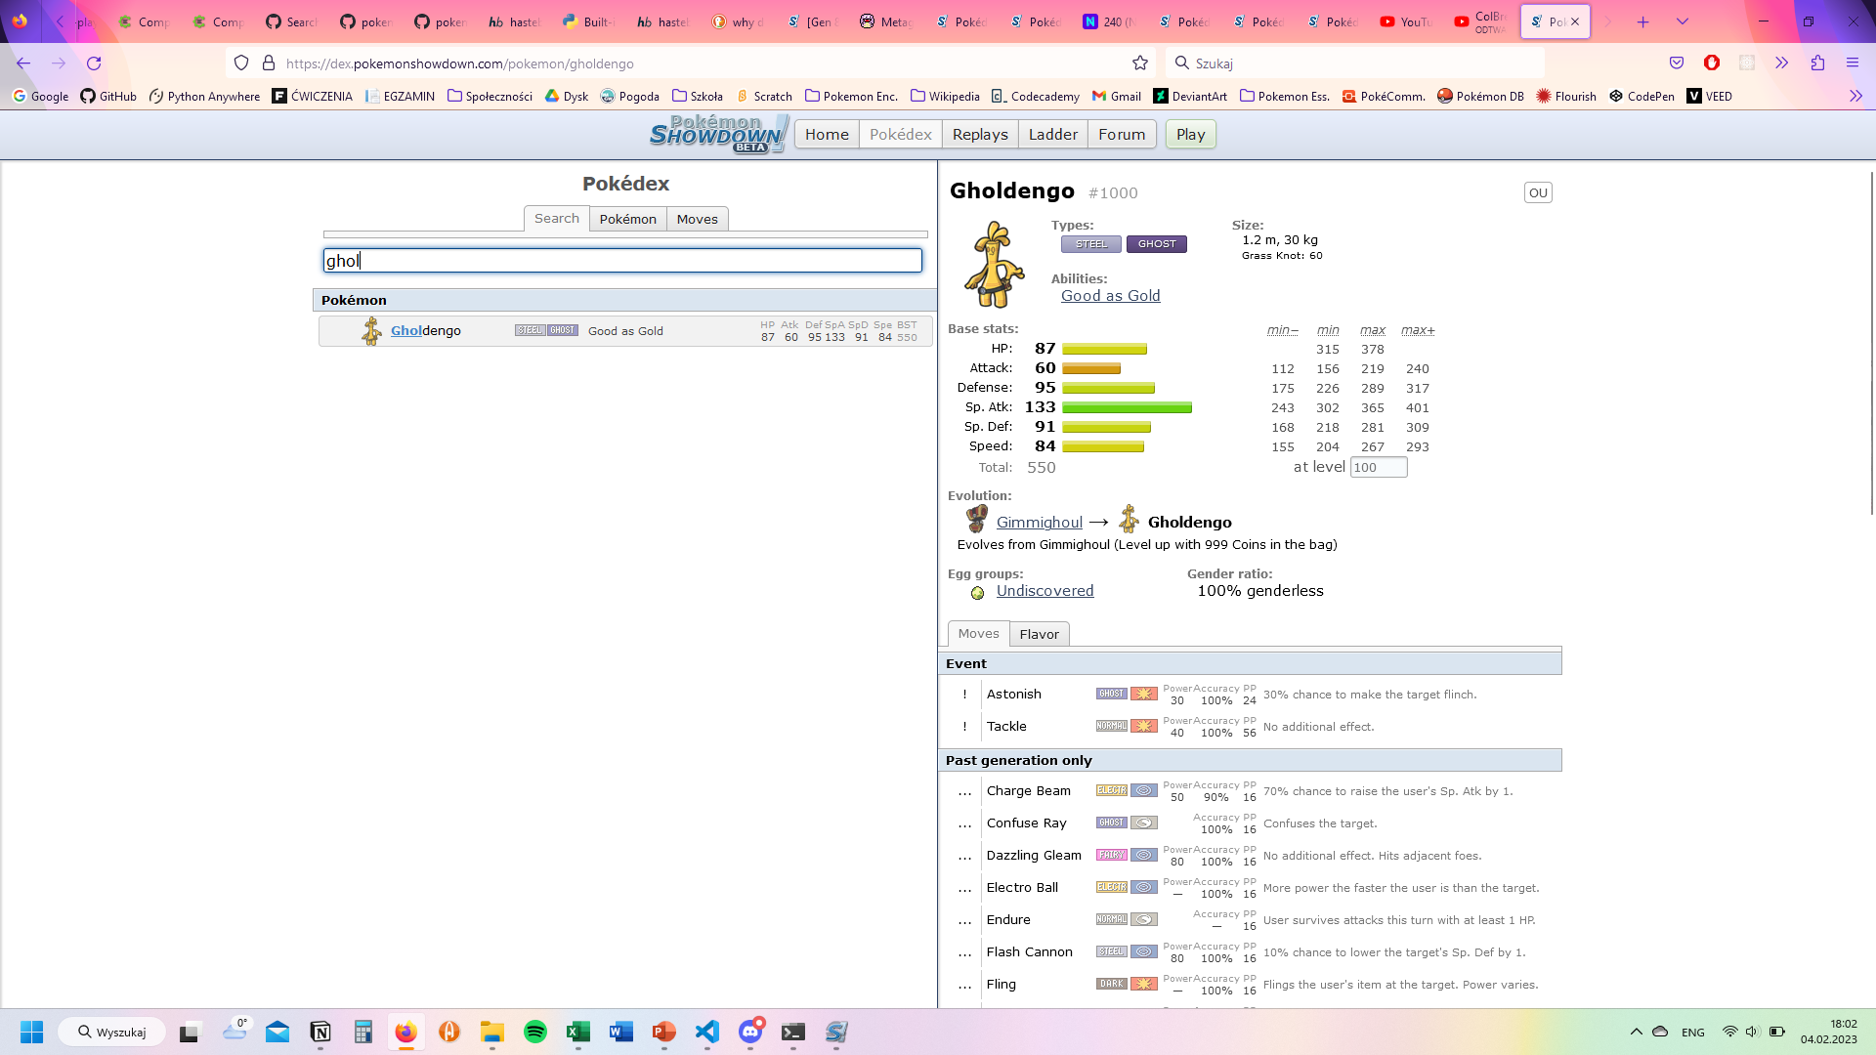
Task: Click the large Gholdengo artwork
Action: tap(994, 264)
